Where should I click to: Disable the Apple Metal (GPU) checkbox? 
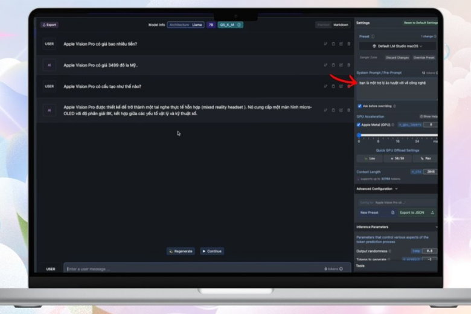point(358,125)
